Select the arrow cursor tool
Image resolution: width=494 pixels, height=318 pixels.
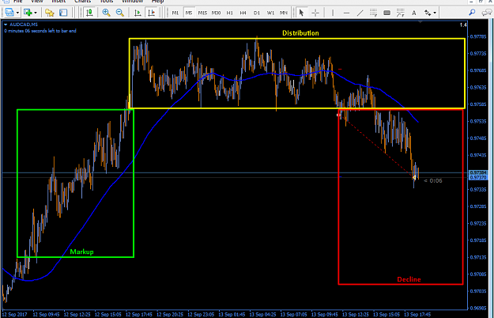(301, 13)
